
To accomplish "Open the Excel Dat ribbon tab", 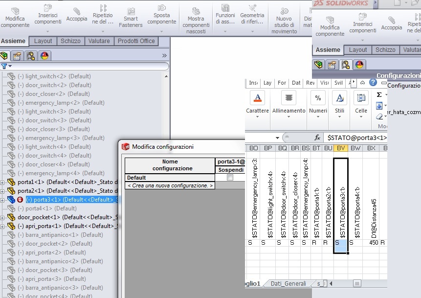I will click(x=296, y=83).
